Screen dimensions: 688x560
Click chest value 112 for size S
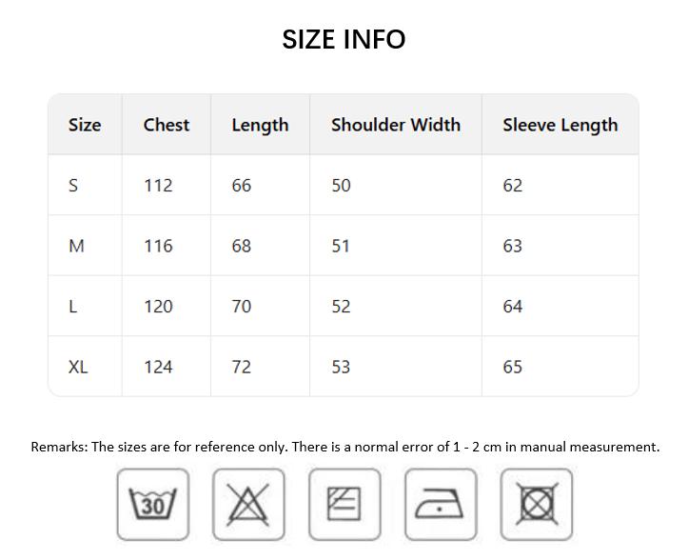(158, 186)
